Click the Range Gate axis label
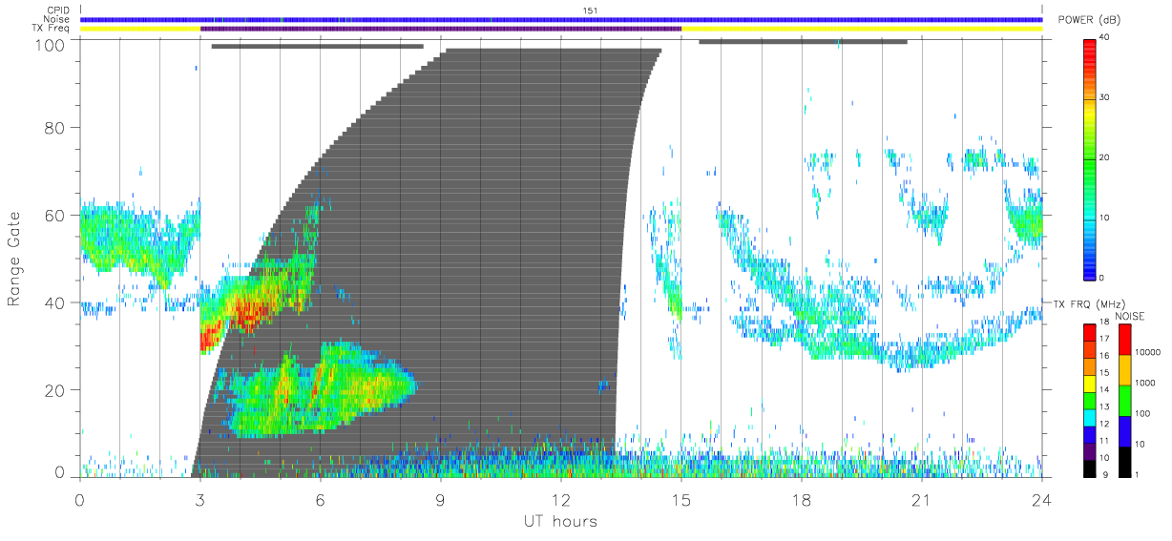Image resolution: width=1172 pixels, height=541 pixels. [x=14, y=259]
